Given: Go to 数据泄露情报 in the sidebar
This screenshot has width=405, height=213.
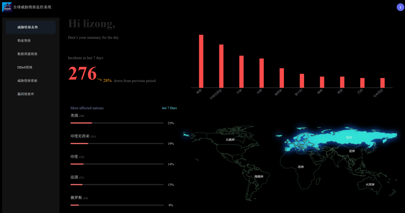Looking at the screenshot, I should pos(27,54).
